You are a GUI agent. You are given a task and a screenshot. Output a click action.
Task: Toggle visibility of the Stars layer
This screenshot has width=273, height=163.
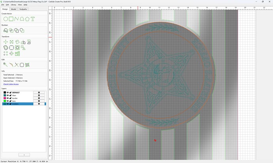pyautogui.click(x=8, y=95)
